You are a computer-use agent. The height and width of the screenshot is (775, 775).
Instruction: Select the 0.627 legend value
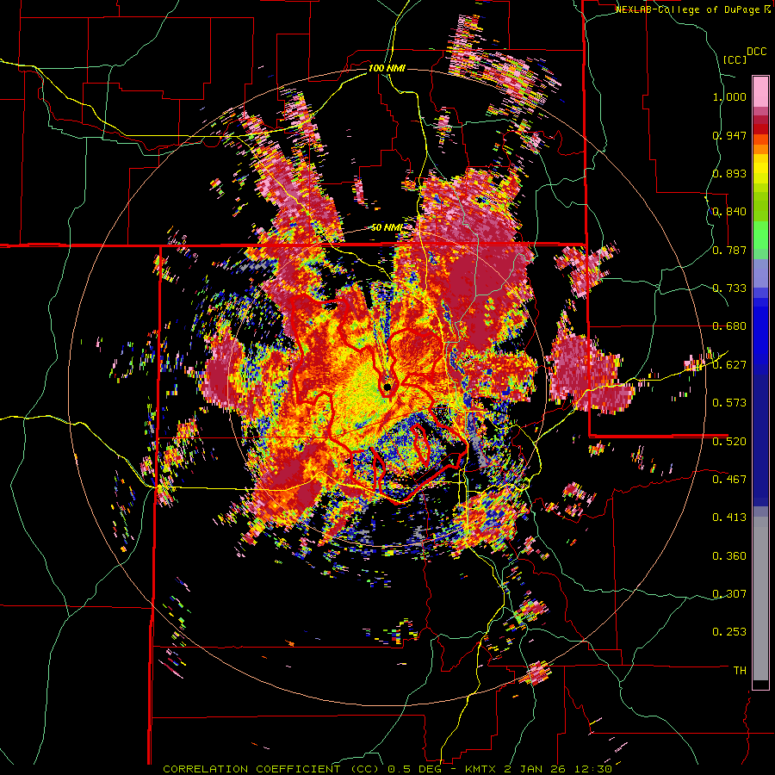pos(729,365)
